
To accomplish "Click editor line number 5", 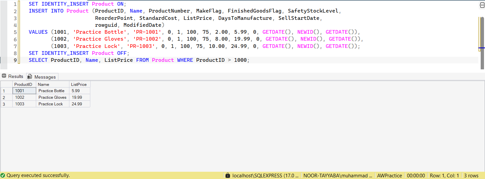I will click(15, 32).
